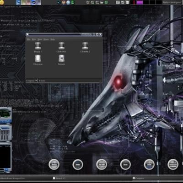Click the red-line system monitor applet in panel
The image size is (183, 183).
[134, 2]
